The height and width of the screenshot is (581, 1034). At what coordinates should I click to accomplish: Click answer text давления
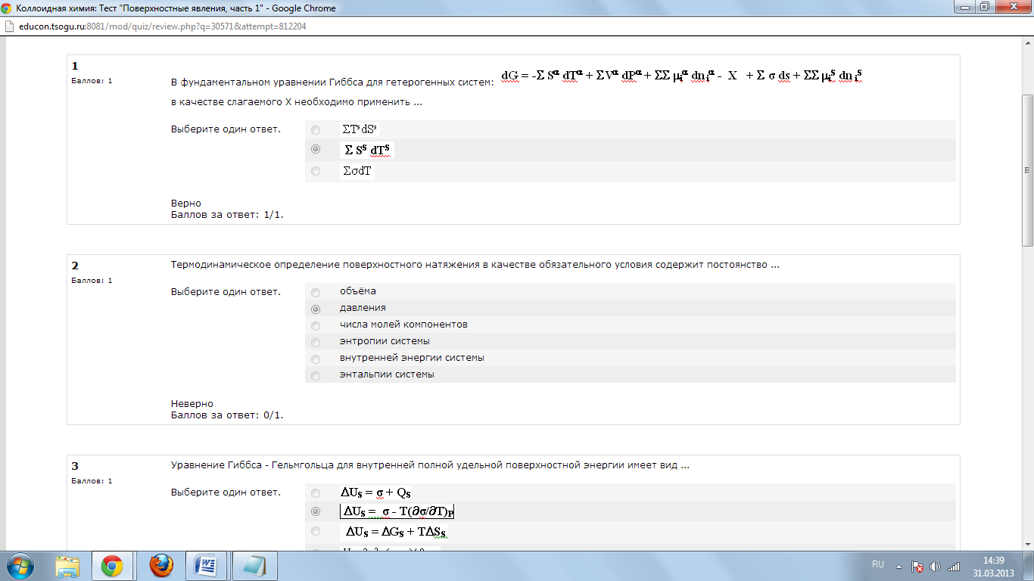[363, 308]
